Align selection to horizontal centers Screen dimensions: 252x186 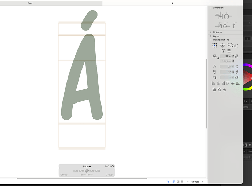coord(218,83)
